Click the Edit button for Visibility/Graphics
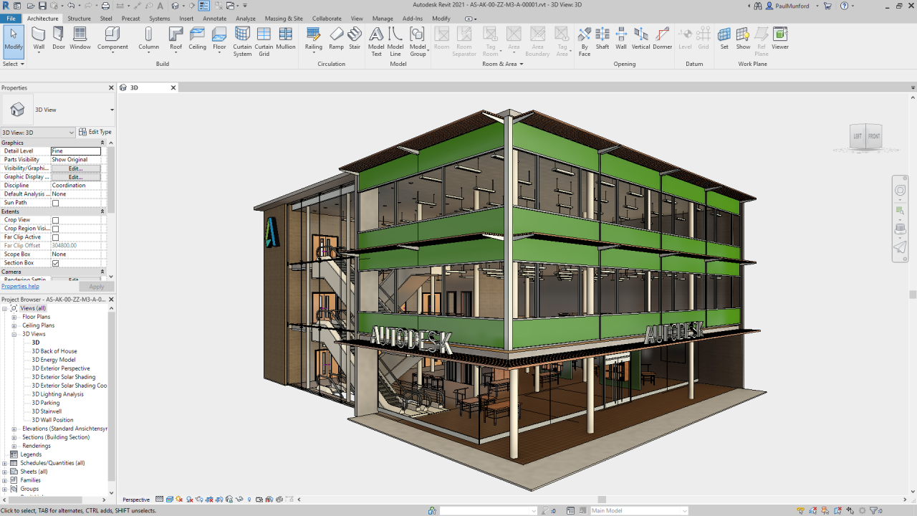Viewport: 917px width, 516px height. [77, 168]
